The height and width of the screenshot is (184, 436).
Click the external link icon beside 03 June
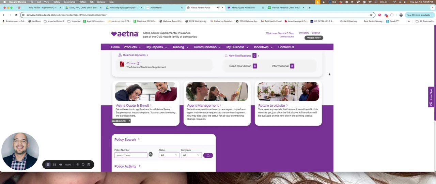(x=138, y=63)
